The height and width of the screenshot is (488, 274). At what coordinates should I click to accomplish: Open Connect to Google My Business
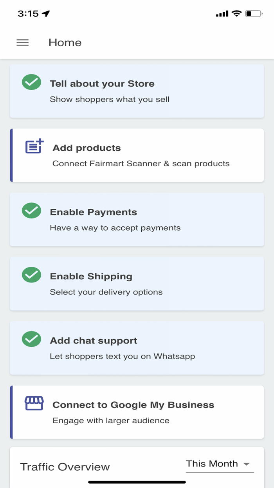(x=137, y=412)
